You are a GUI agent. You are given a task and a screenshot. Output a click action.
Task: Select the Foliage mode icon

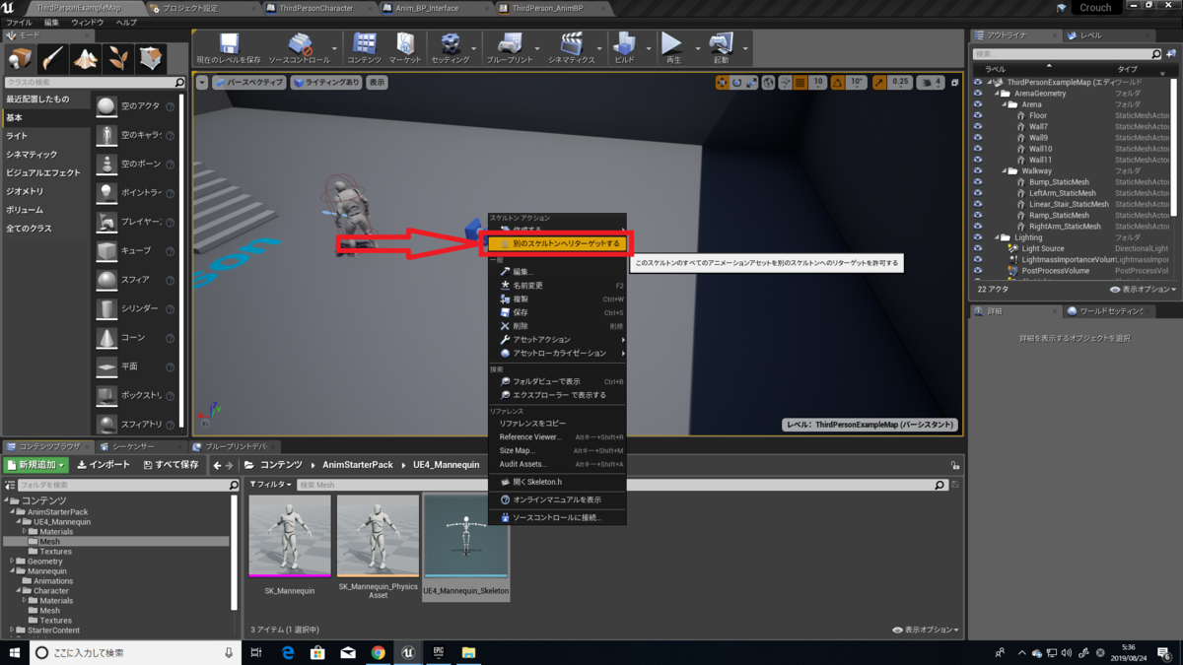[118, 58]
